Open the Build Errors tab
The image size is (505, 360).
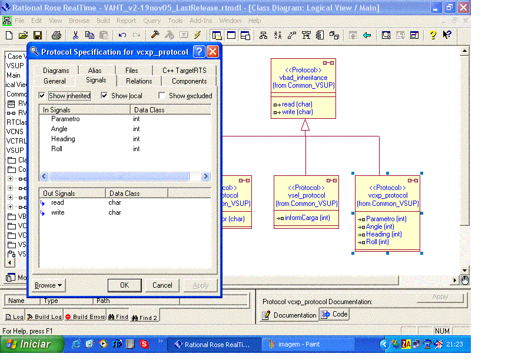point(85,317)
